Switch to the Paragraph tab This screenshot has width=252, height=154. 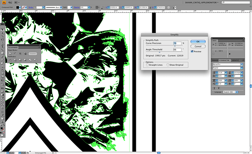215,60
